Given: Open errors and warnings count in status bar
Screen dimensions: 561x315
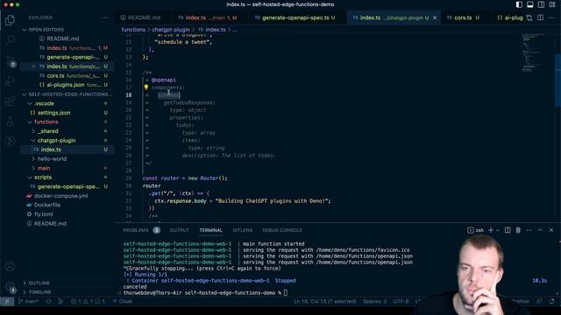Looking at the screenshot, I should (88, 301).
